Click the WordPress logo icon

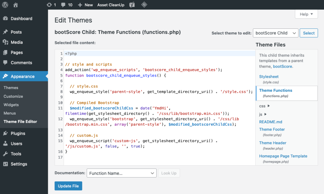click(x=5, y=5)
